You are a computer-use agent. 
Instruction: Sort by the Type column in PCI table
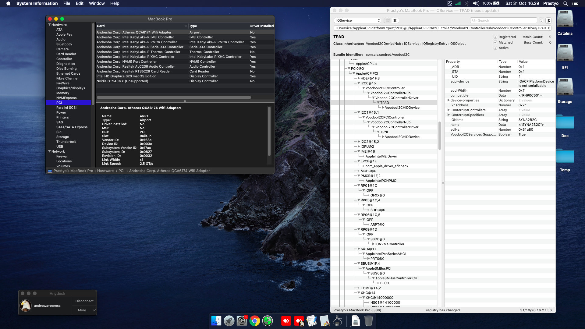coord(218,26)
